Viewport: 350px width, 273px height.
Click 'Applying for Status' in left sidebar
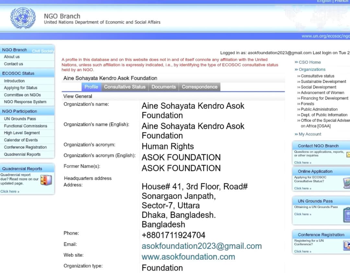pyautogui.click(x=20, y=88)
